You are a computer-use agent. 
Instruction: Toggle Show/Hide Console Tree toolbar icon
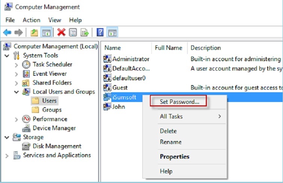coord(46,33)
